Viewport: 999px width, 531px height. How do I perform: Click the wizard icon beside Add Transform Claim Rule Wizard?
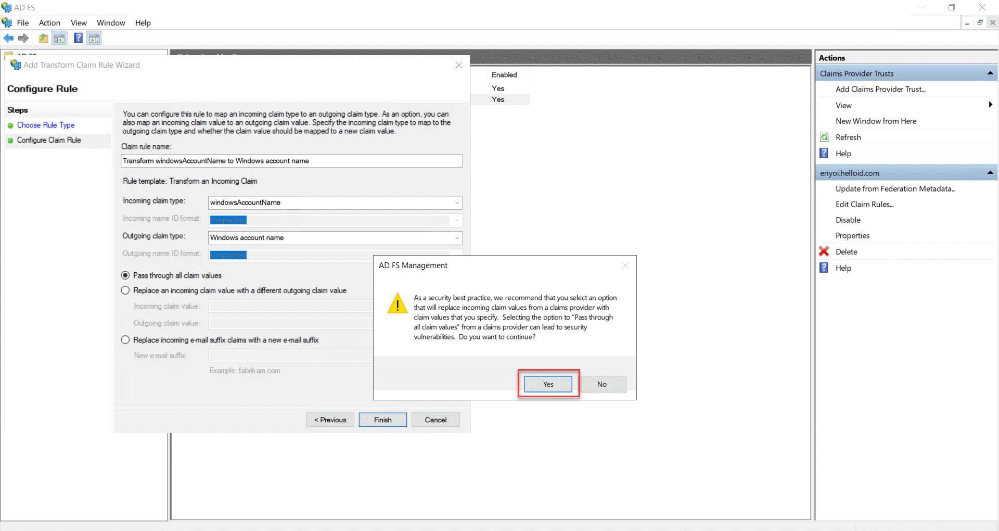click(x=16, y=65)
